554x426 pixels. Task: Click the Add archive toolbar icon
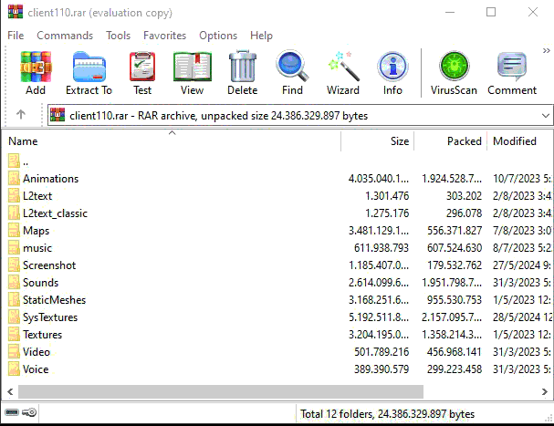click(x=36, y=72)
